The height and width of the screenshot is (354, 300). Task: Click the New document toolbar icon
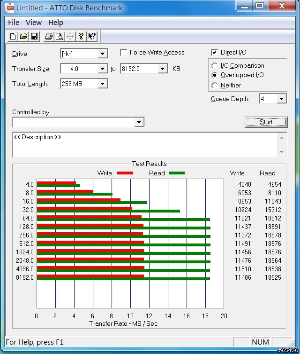tap(13, 36)
